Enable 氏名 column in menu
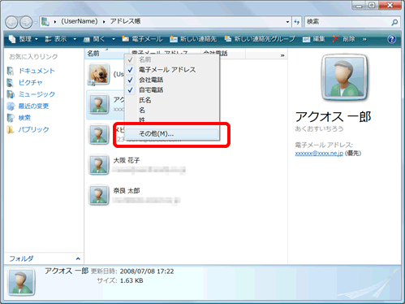This screenshot has width=405, height=304. tap(172, 100)
